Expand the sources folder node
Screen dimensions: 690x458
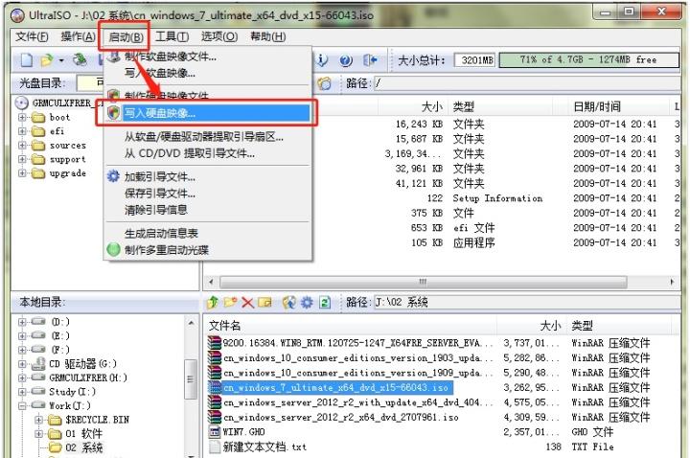(22, 146)
